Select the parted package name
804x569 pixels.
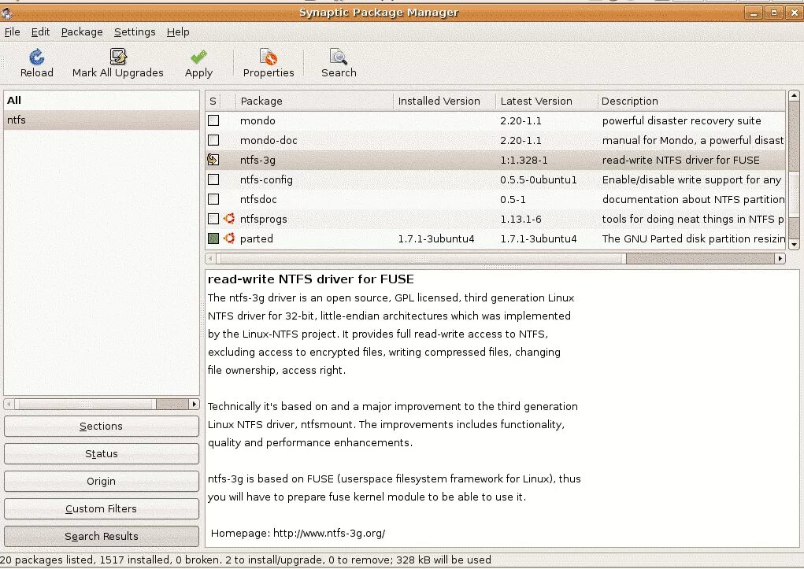257,238
